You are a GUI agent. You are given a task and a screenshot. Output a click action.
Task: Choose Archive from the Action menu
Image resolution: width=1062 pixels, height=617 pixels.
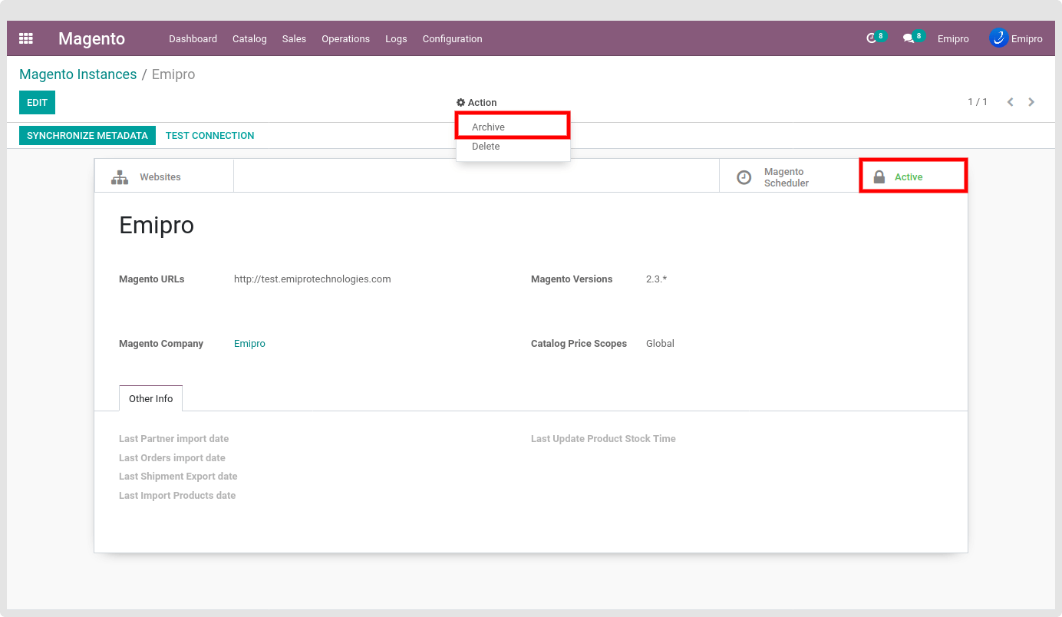click(x=513, y=127)
